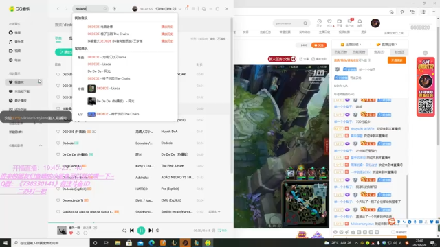Click the QQ Music results vertical scrollbar

pos(232,95)
